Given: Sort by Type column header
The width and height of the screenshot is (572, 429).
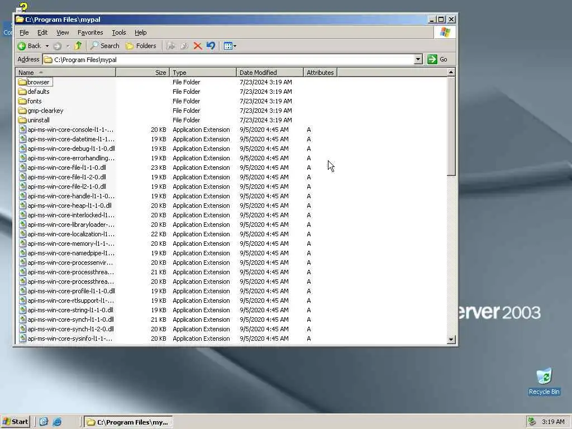Looking at the screenshot, I should pos(203,73).
